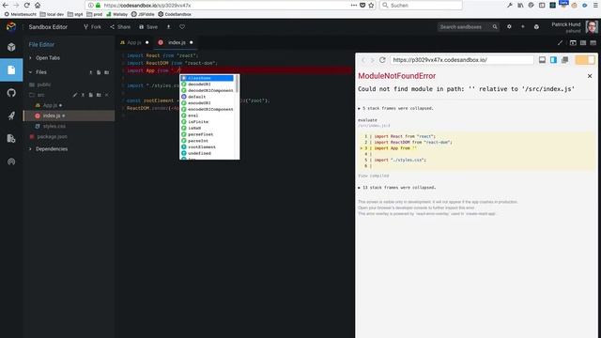Select the File Editor page icon in sidebar
The width and height of the screenshot is (601, 338).
pyautogui.click(x=11, y=70)
